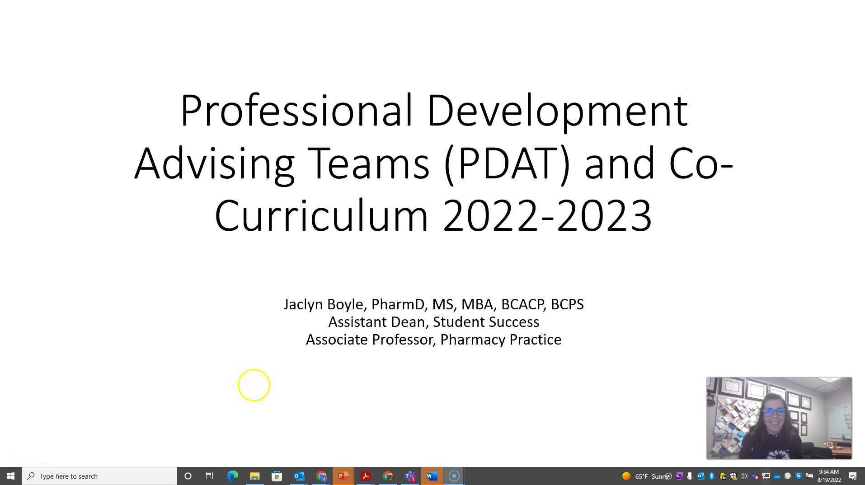Open Task View
The width and height of the screenshot is (865, 485).
coord(209,476)
